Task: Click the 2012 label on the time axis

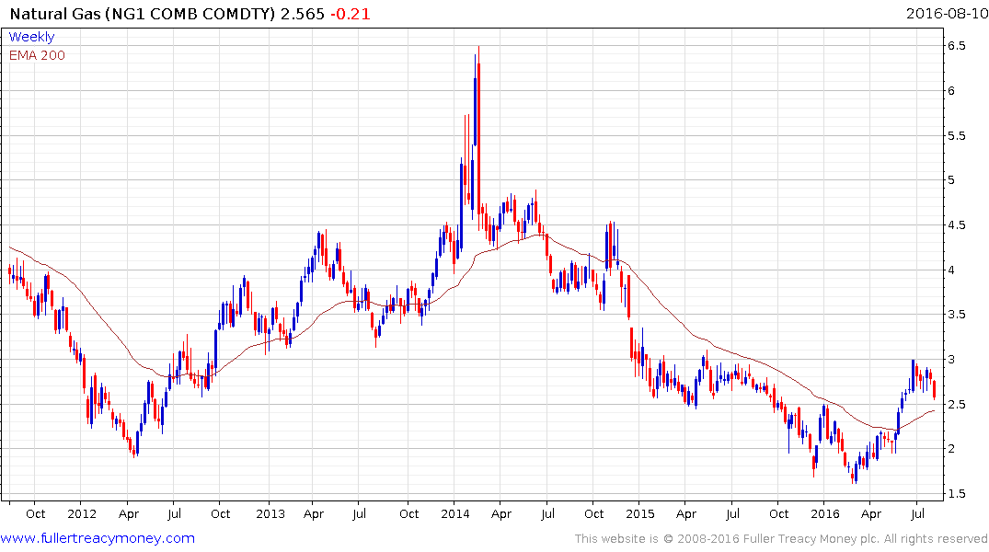Action: point(81,513)
